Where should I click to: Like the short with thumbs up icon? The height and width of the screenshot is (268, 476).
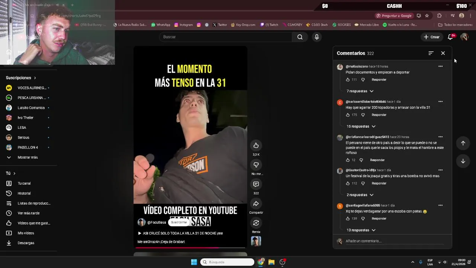coord(256,145)
